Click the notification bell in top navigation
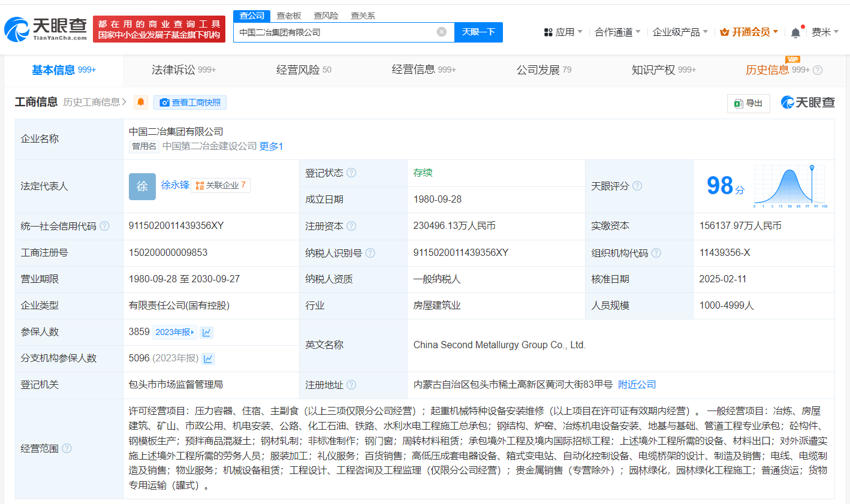 point(795,32)
